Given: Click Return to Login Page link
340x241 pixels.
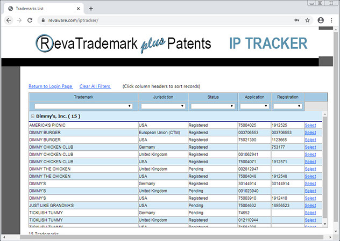Looking at the screenshot, I should [51, 86].
